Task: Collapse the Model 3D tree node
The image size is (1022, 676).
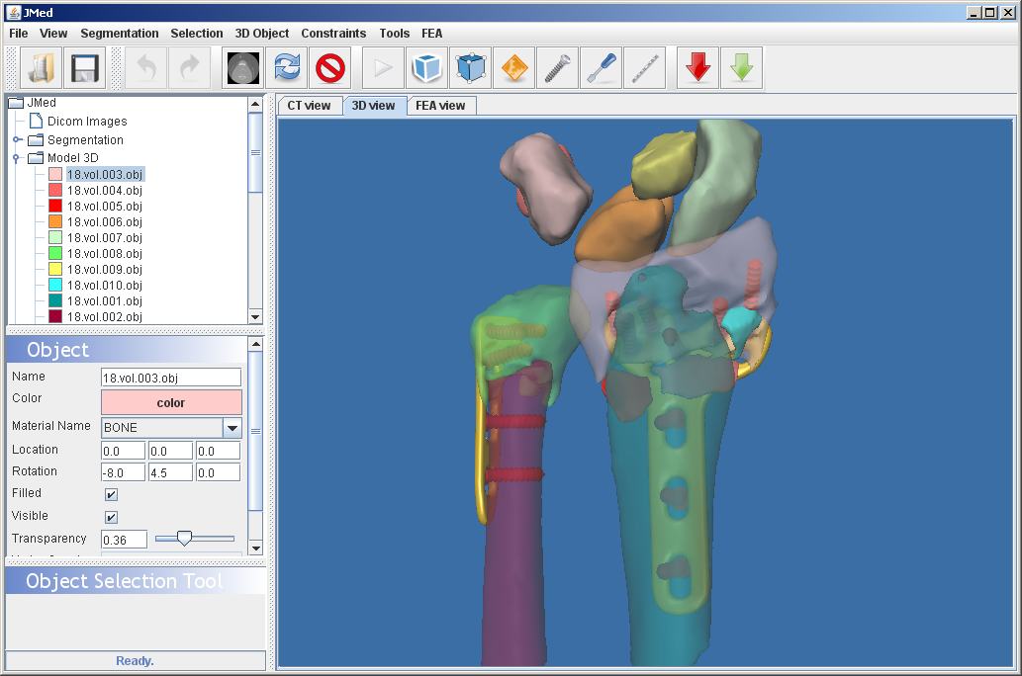Action: click(x=17, y=158)
